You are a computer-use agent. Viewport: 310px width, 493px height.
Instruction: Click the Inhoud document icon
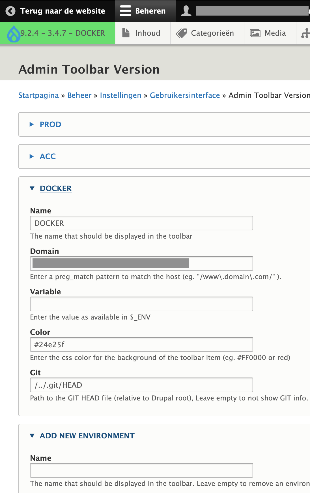(x=126, y=33)
